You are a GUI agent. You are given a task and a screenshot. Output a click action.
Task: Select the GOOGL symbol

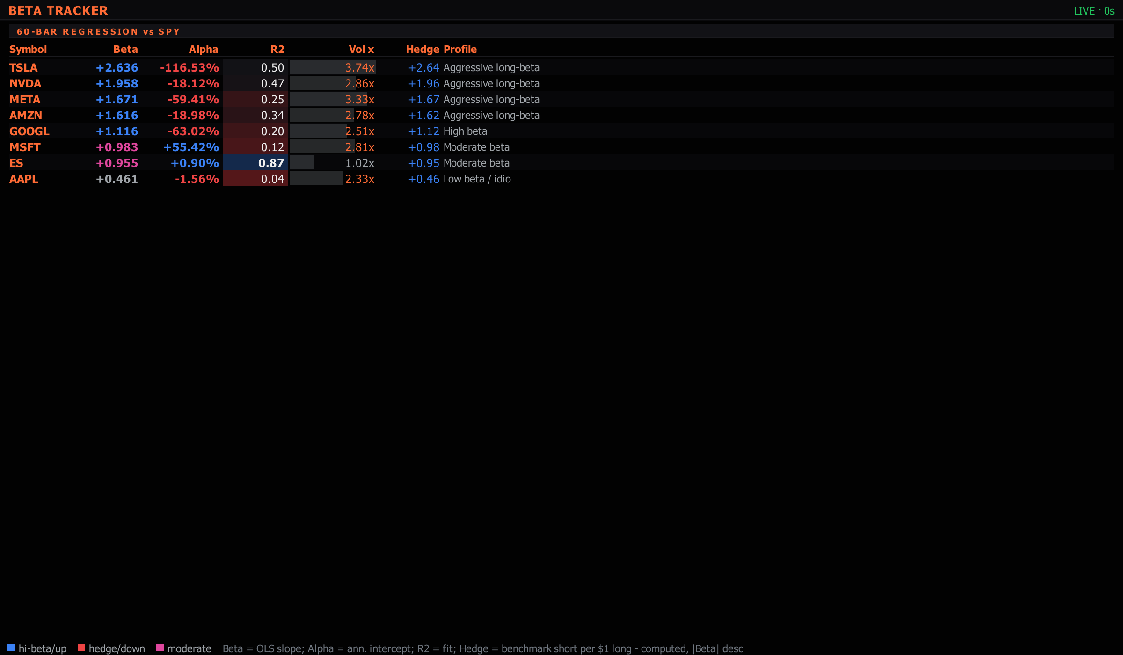[29, 131]
